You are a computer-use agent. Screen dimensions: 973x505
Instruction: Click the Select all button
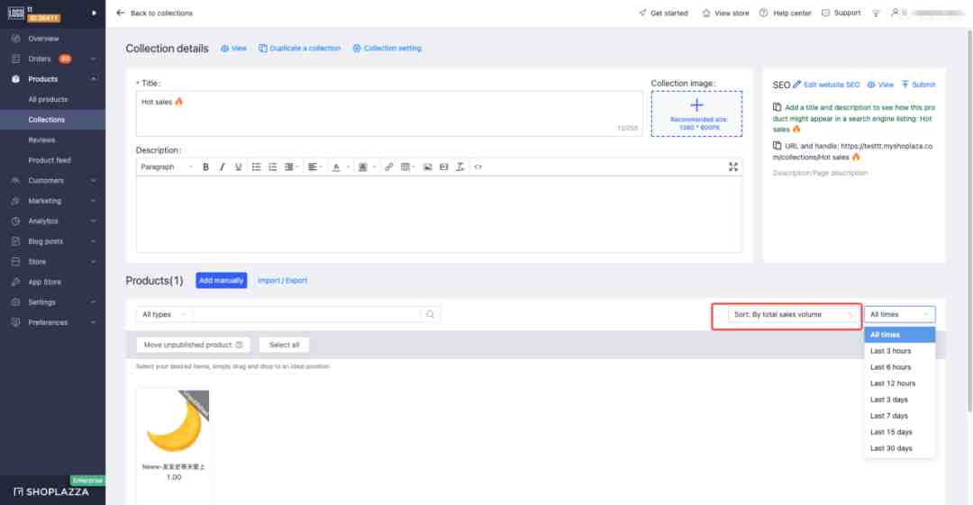284,345
